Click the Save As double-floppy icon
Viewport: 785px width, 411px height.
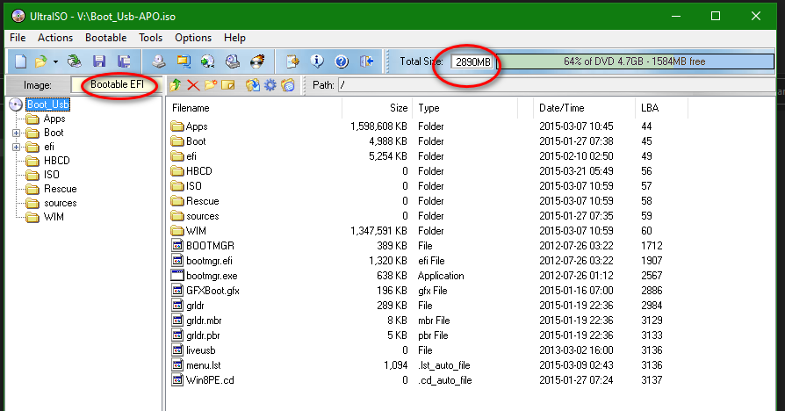click(x=124, y=61)
